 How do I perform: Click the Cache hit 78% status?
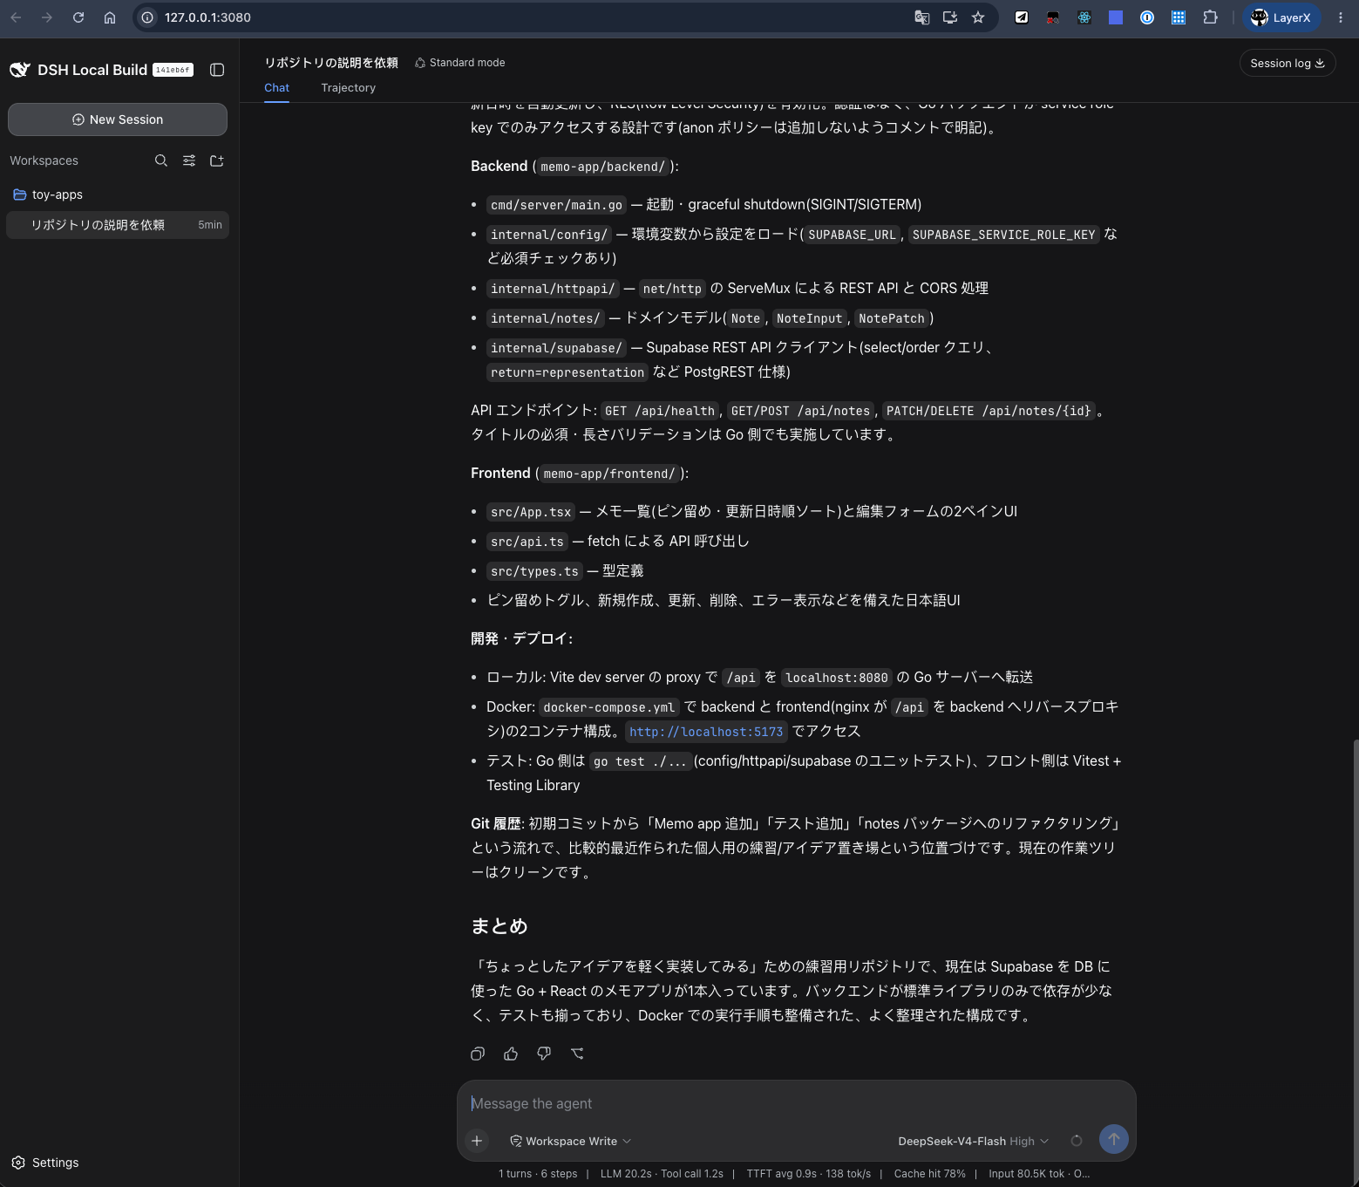[x=929, y=1174]
